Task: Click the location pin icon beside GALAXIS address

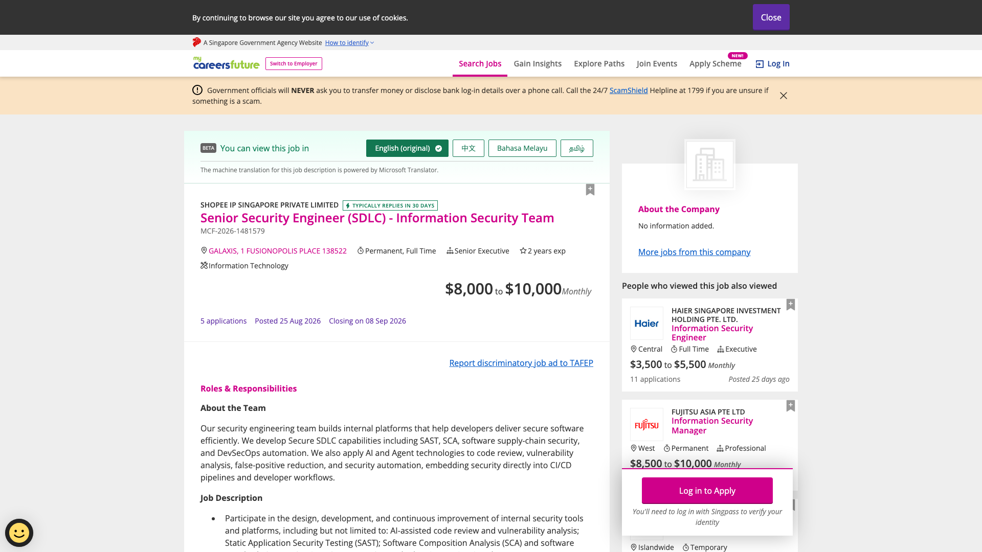Action: click(x=204, y=250)
